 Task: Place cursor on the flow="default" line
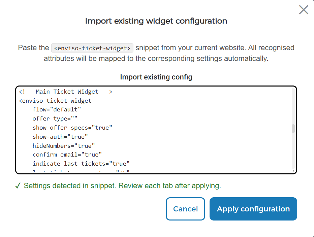(57, 109)
